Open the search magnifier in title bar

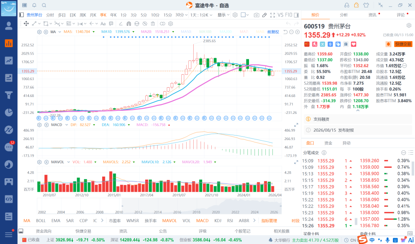(x=44, y=5)
